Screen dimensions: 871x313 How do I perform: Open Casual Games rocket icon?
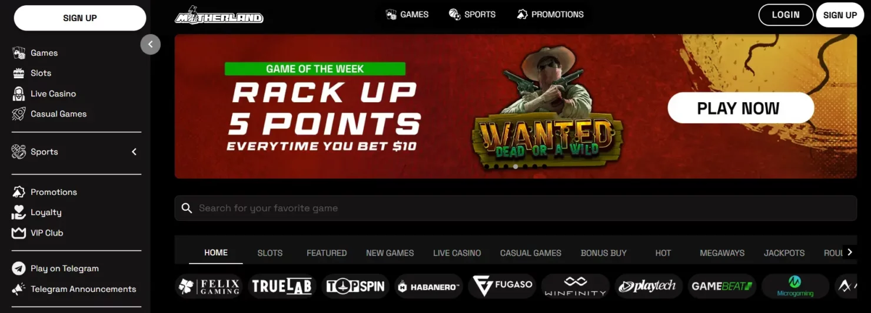tap(19, 114)
